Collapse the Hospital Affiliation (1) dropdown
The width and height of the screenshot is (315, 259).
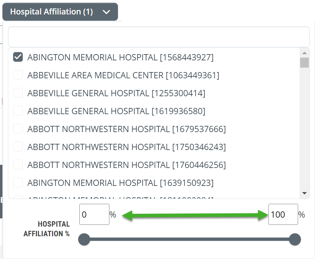click(x=60, y=12)
